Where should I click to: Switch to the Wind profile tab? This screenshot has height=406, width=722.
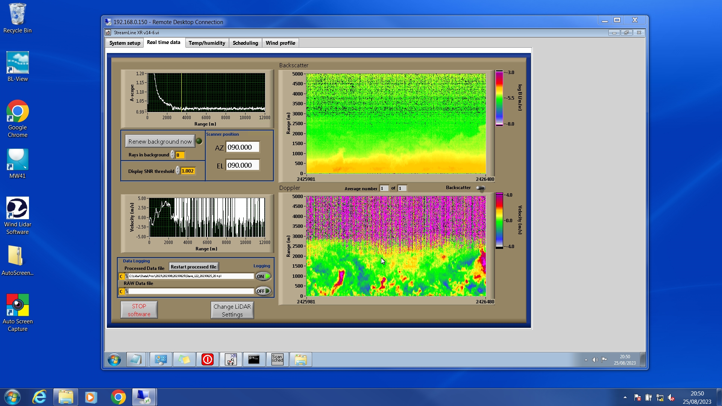(x=280, y=43)
